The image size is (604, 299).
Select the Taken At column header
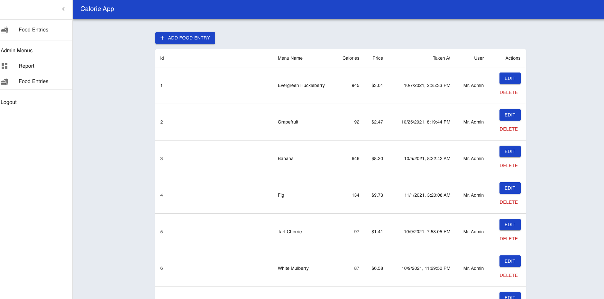(441, 58)
